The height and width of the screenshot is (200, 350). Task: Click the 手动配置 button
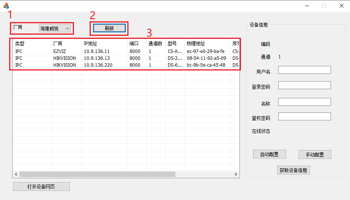(x=315, y=155)
